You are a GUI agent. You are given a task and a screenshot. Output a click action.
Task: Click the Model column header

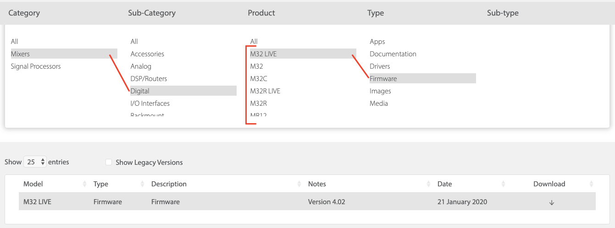33,184
